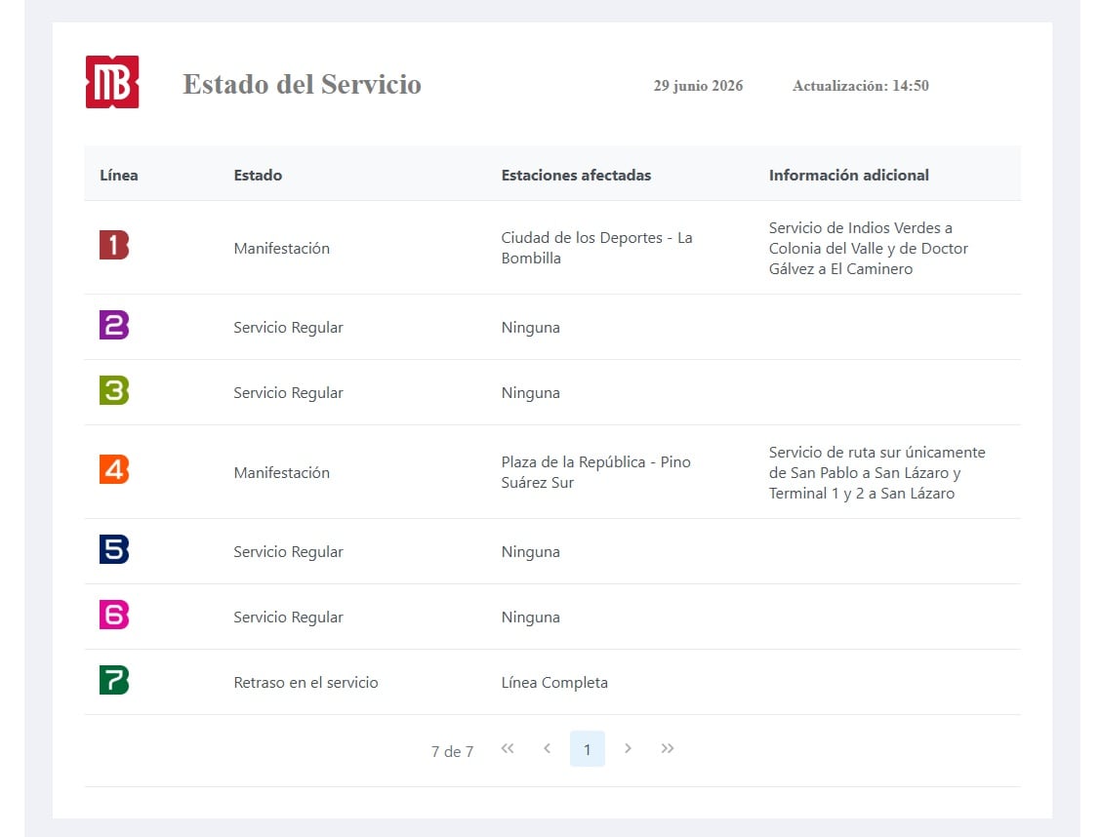
Task: Click the Línea column header
Action: (118, 176)
